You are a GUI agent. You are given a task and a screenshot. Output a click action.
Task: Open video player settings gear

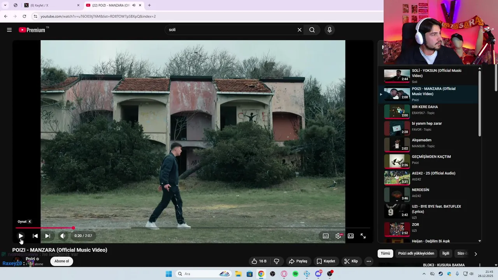[338, 236]
